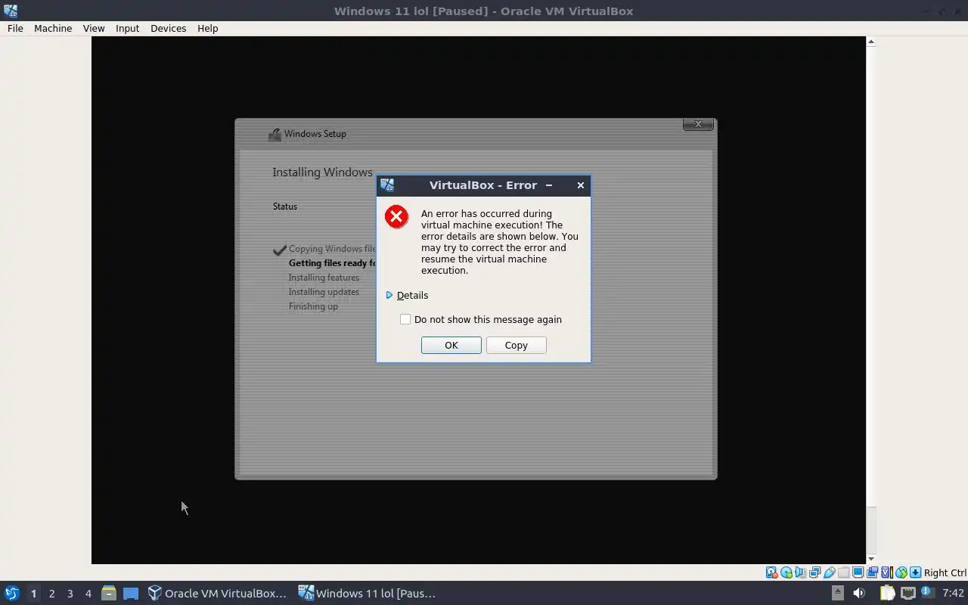The height and width of the screenshot is (605, 968).
Task: Click the volume speaker tray icon
Action: 859,593
